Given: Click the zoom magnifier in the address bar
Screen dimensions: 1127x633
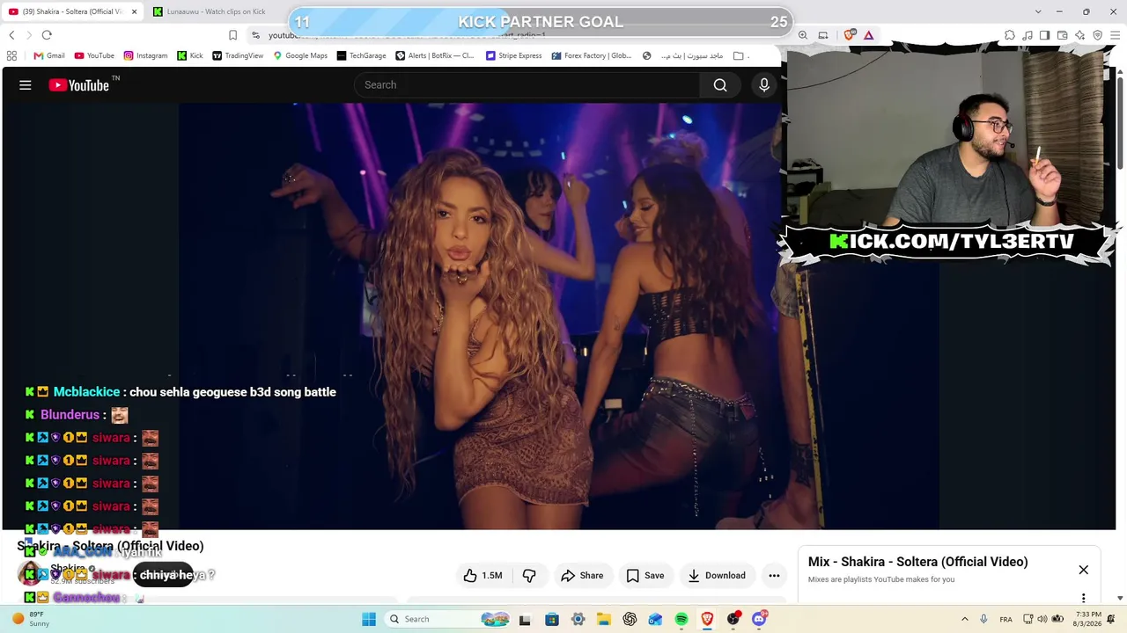Looking at the screenshot, I should 803,35.
